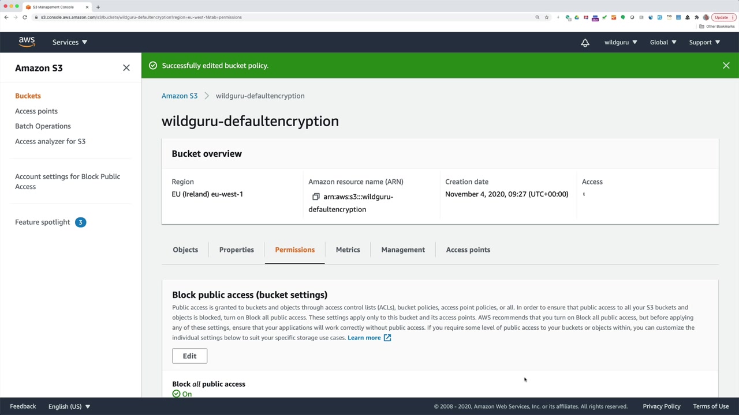Reload the S3 console page
The height and width of the screenshot is (415, 739).
[x=25, y=17]
